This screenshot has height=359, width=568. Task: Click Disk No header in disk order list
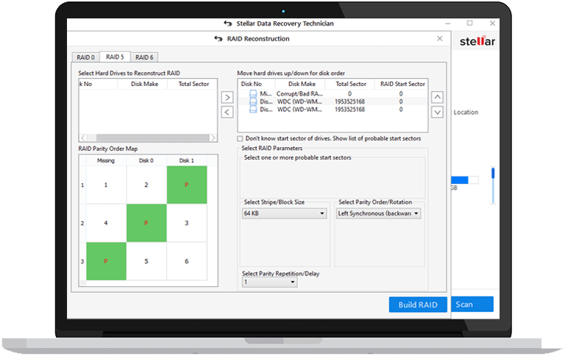pyautogui.click(x=252, y=84)
